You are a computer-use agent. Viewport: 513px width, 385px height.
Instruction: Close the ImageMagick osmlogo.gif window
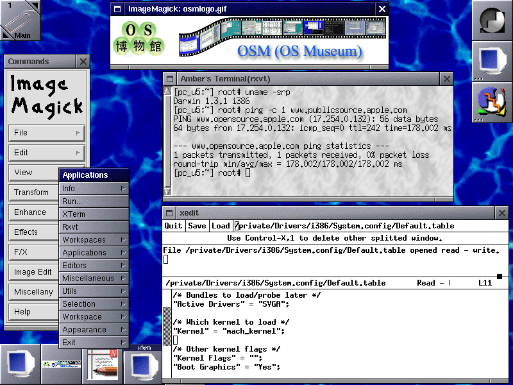pos(382,9)
